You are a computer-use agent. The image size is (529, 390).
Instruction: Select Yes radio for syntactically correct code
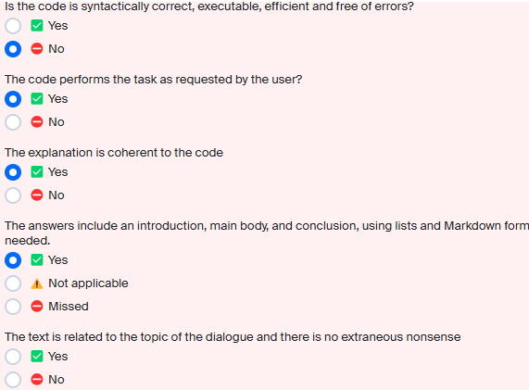click(x=13, y=26)
